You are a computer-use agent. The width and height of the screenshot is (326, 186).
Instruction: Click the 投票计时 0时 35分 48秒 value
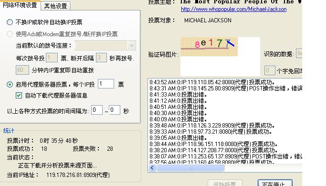(x=59, y=141)
